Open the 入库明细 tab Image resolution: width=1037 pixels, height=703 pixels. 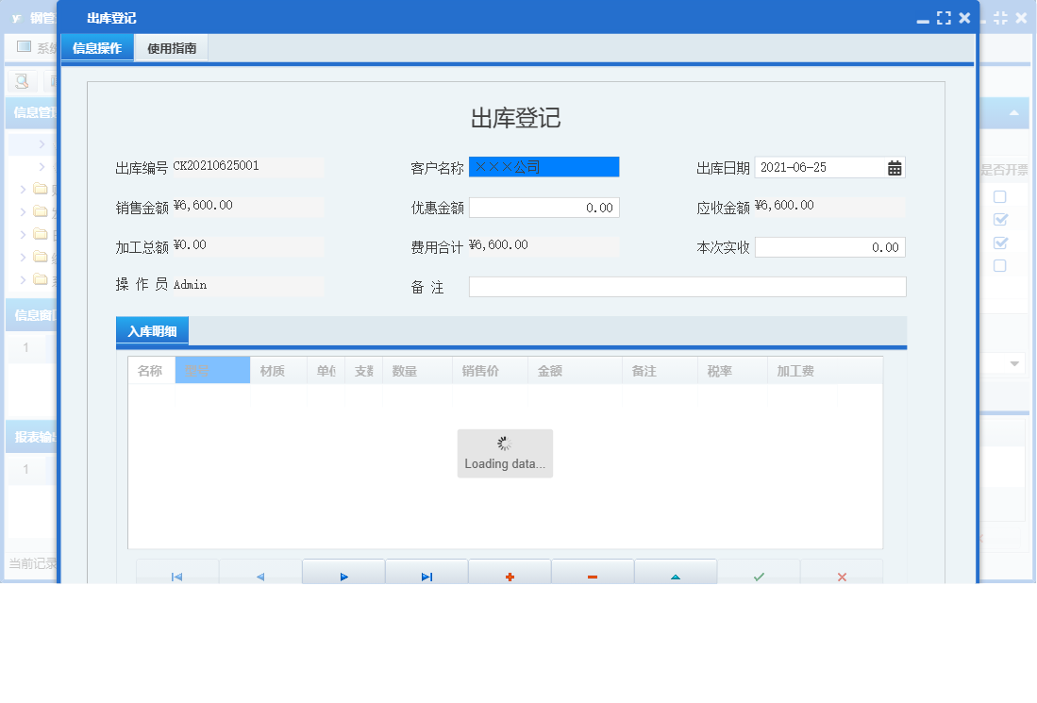pyautogui.click(x=152, y=330)
